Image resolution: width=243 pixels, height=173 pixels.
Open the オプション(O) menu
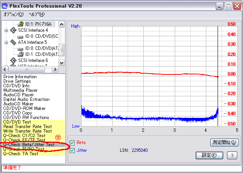click(14, 14)
